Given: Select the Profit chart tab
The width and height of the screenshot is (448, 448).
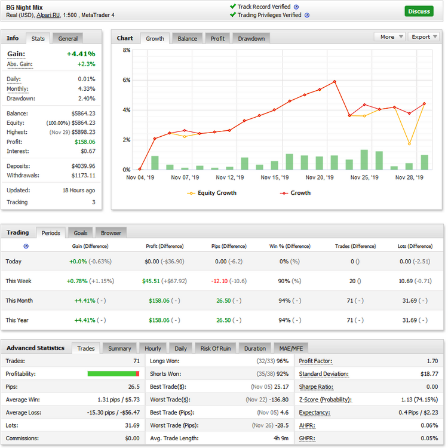Looking at the screenshot, I should tap(217, 39).
